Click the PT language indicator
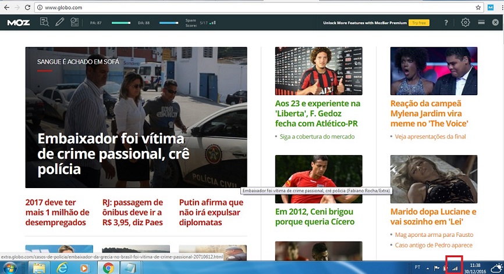Viewport: 504px width, 274px height. [417, 267]
